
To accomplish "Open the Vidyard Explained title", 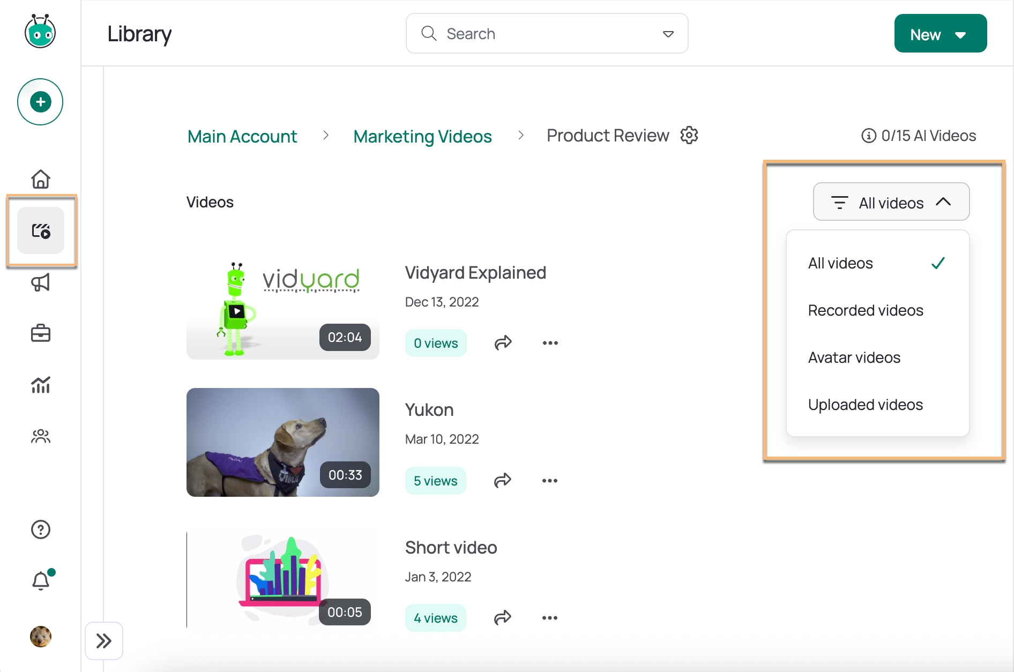I will click(x=475, y=273).
